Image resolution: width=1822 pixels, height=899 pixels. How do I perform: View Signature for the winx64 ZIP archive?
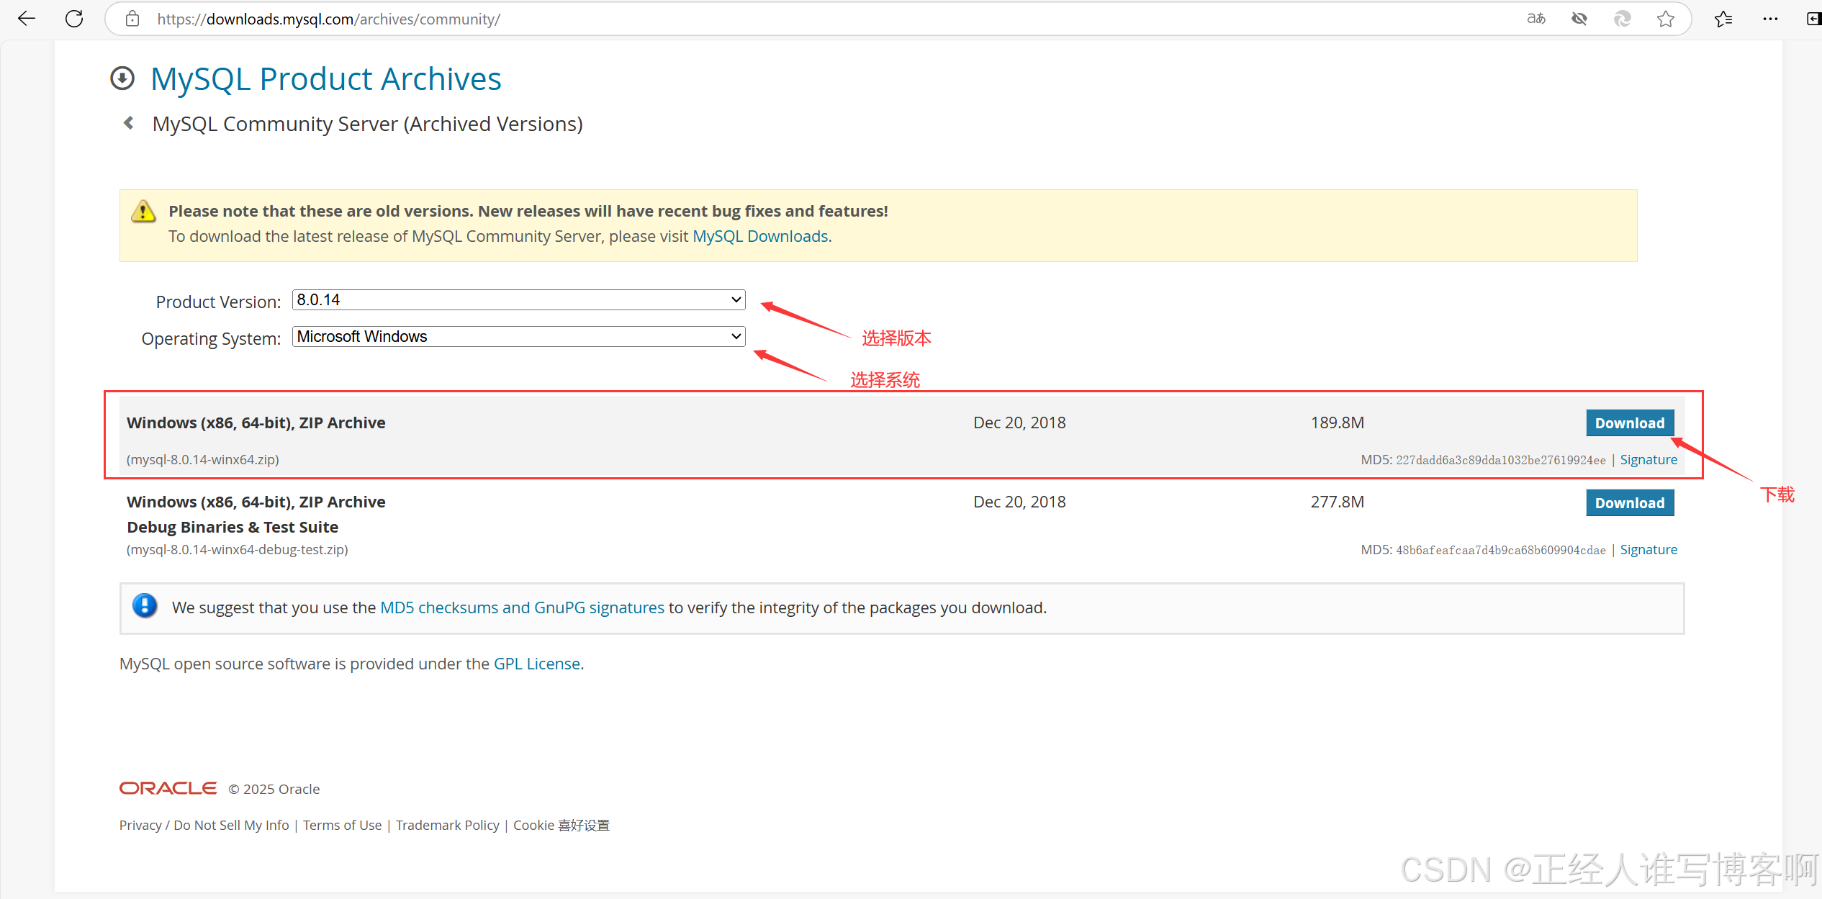(1649, 459)
